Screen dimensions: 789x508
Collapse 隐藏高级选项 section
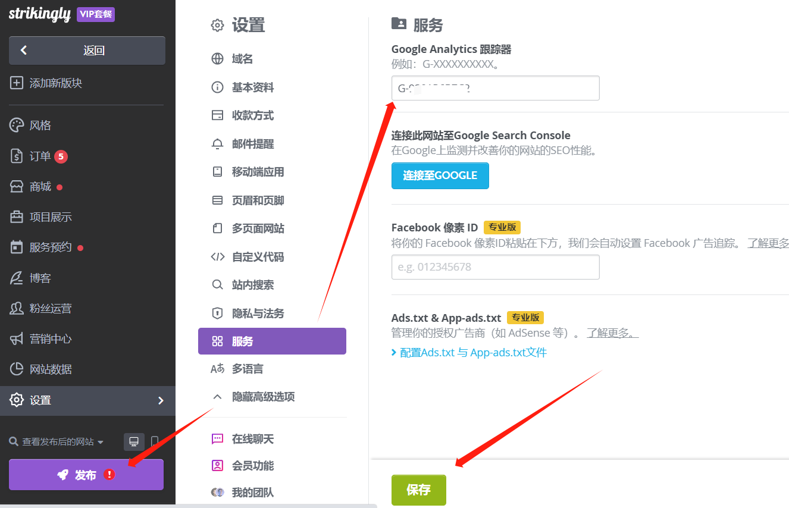[253, 397]
